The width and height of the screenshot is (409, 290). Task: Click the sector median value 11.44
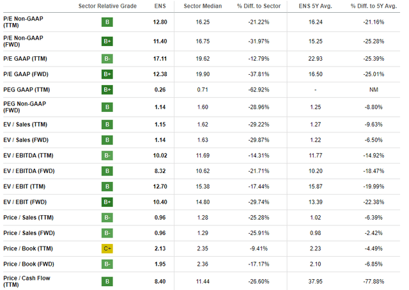[203, 282]
